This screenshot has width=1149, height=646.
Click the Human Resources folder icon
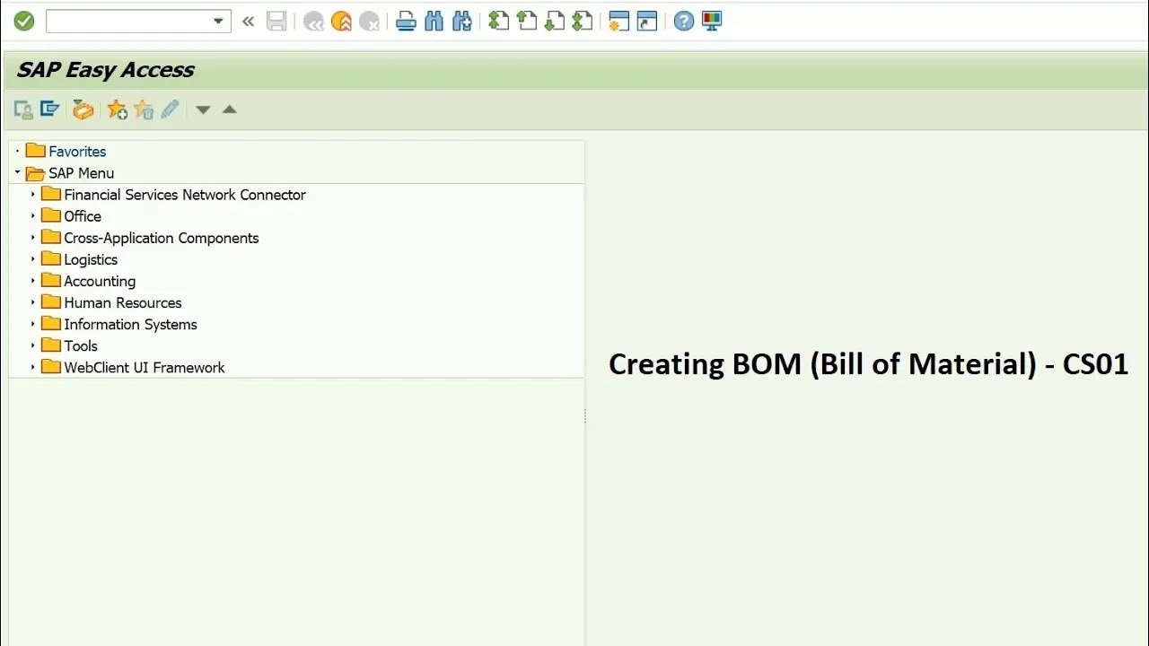pos(51,301)
